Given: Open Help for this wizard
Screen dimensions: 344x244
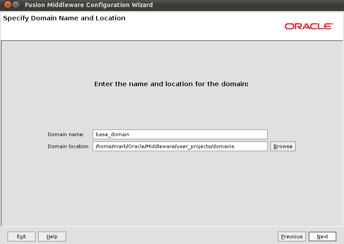Looking at the screenshot, I should click(52, 236).
